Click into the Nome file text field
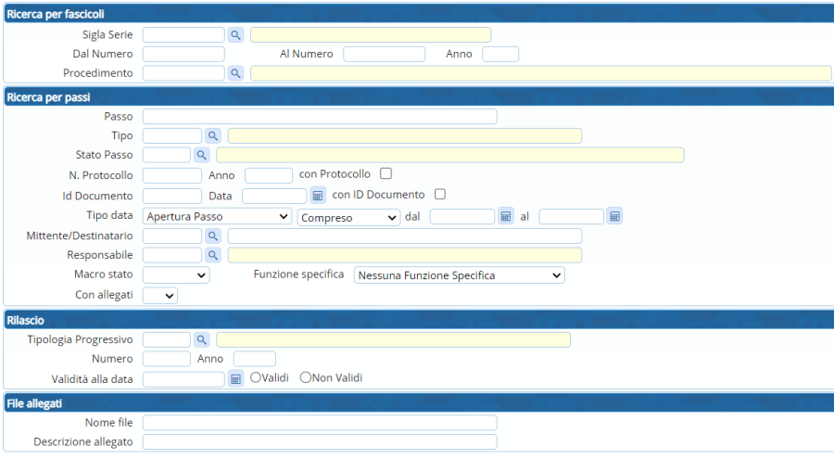The image size is (834, 459). coord(320,423)
